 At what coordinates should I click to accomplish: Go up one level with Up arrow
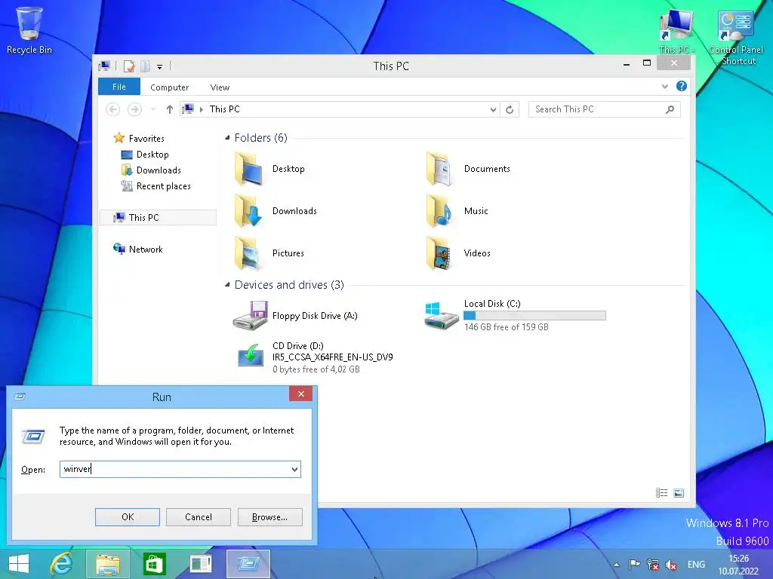pyautogui.click(x=170, y=109)
